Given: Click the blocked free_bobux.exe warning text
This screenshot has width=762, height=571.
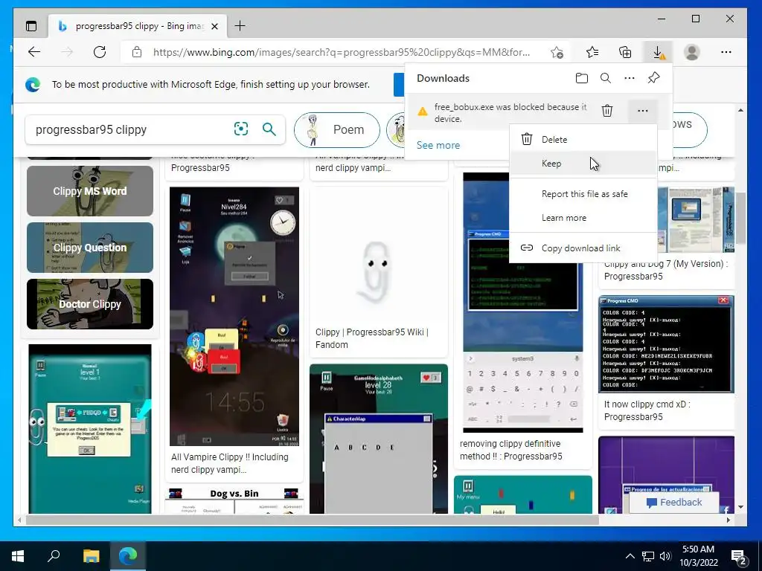Looking at the screenshot, I should point(510,113).
